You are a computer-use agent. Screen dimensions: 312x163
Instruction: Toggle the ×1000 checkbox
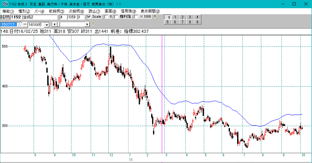(x=136, y=17)
